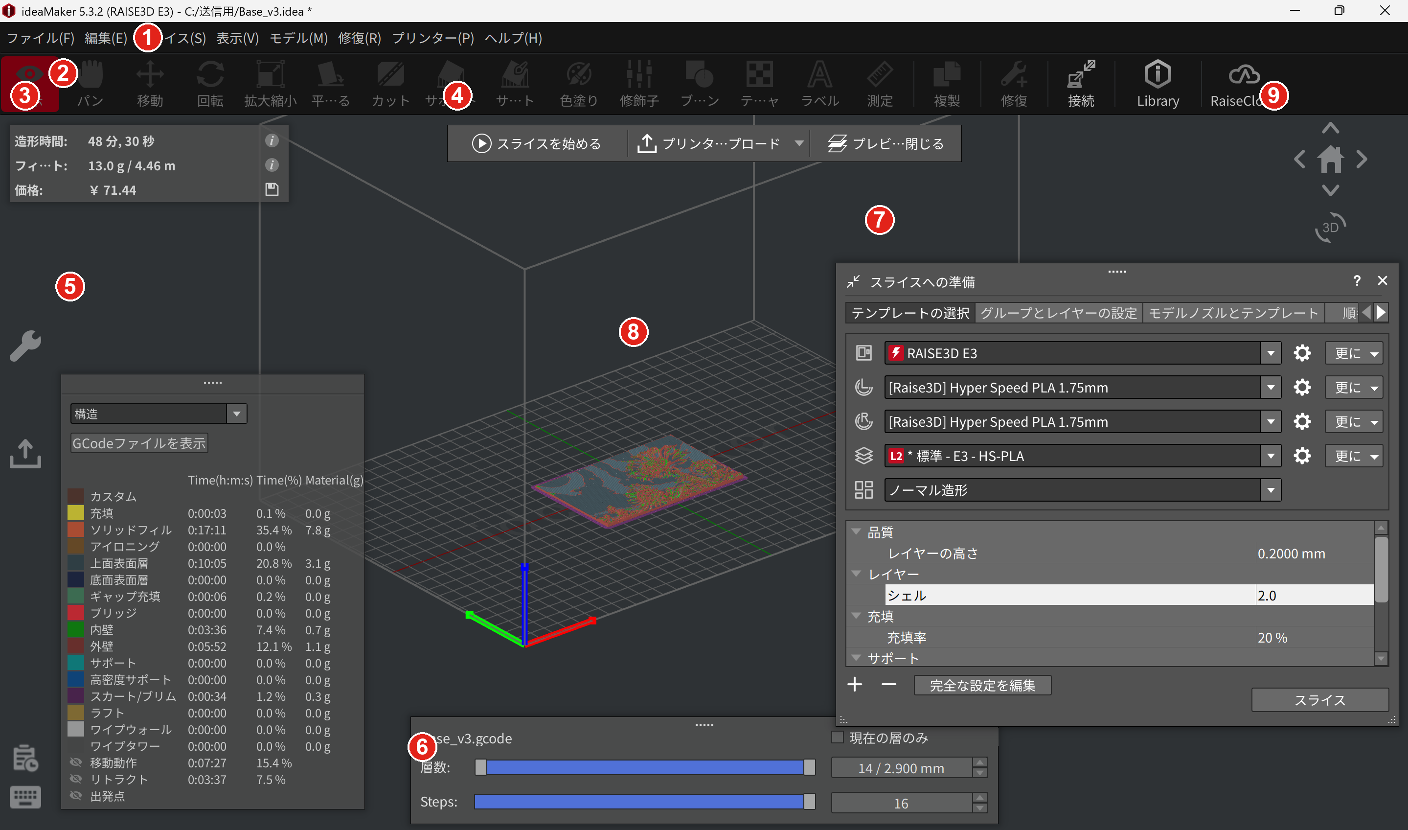Click the プレビ…閉じる button
The image size is (1408, 830).
click(886, 143)
